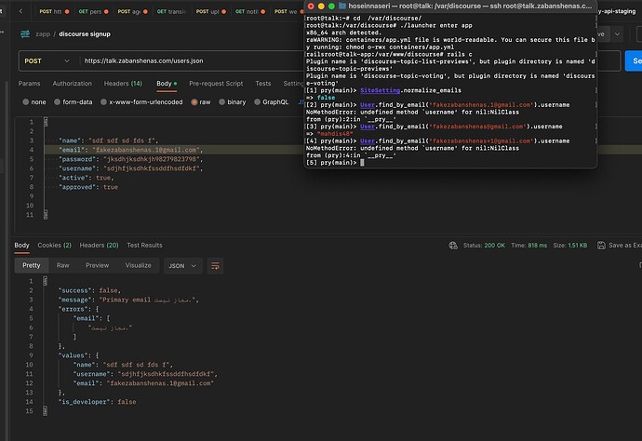Click the terminal window's green zoom button
Viewport: 642px width, 441px height.
331,7
